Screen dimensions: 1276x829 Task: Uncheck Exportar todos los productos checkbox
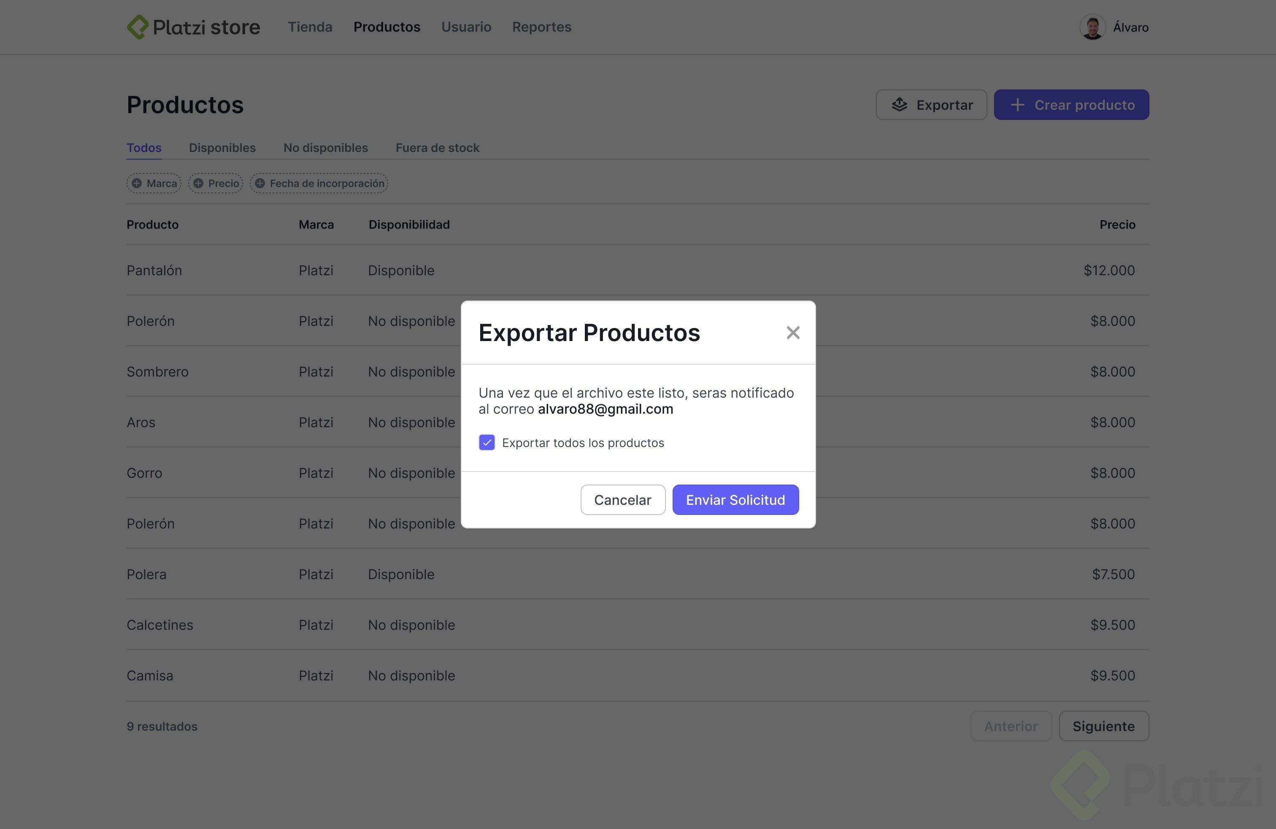coord(487,443)
